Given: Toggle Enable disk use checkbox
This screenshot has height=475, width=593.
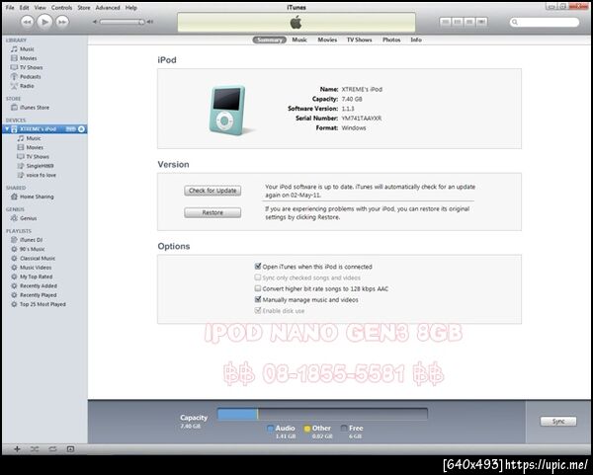Looking at the screenshot, I should click(x=258, y=311).
